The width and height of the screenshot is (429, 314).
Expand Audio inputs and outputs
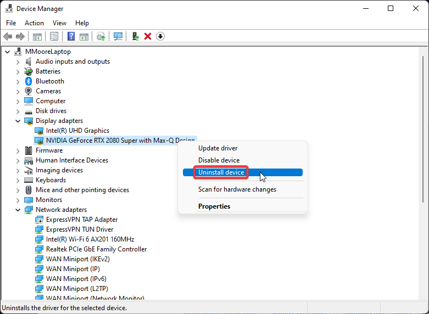18,62
